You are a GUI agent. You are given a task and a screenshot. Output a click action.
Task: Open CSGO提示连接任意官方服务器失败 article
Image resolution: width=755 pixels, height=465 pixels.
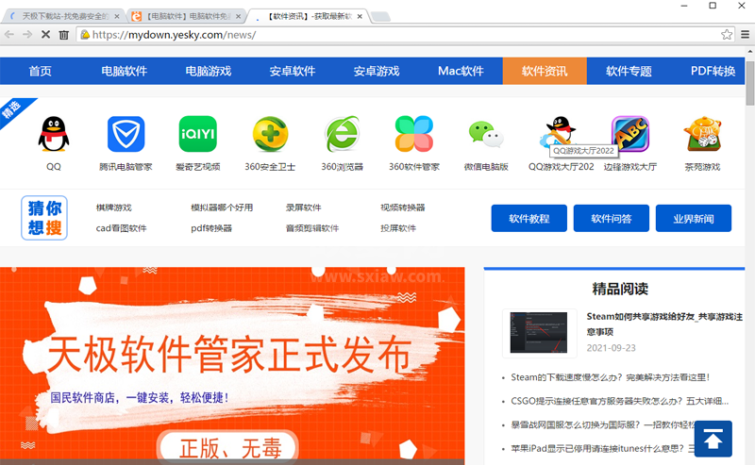pyautogui.click(x=620, y=401)
